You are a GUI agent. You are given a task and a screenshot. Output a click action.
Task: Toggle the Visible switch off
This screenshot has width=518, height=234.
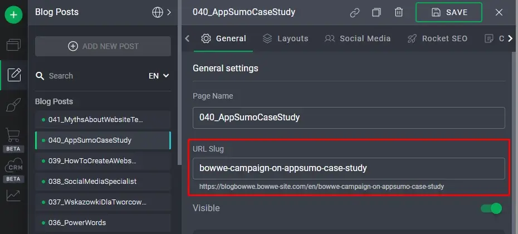491,208
